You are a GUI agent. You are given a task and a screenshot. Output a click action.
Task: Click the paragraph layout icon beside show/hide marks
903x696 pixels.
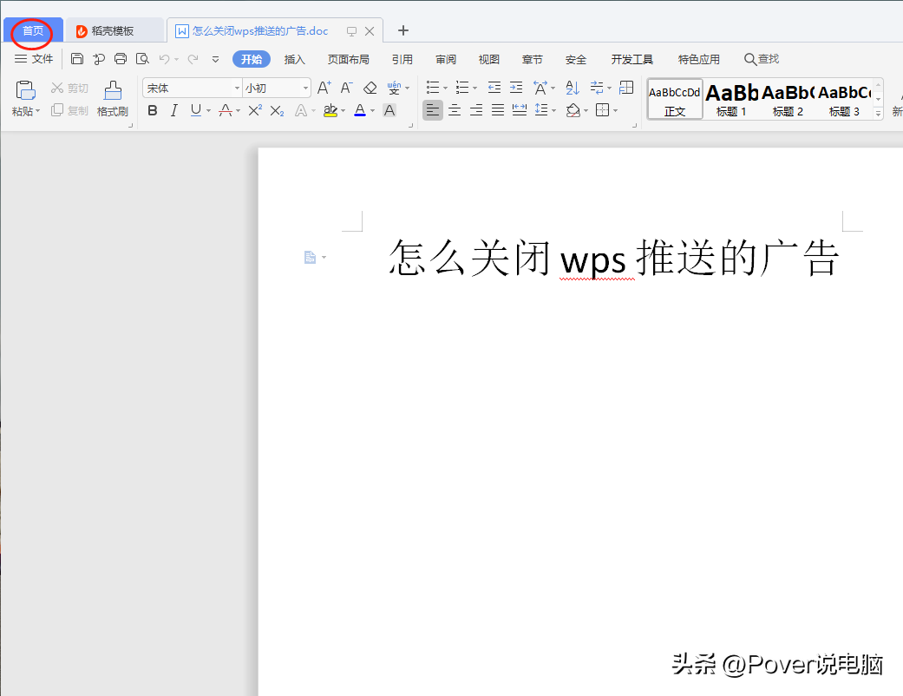626,88
